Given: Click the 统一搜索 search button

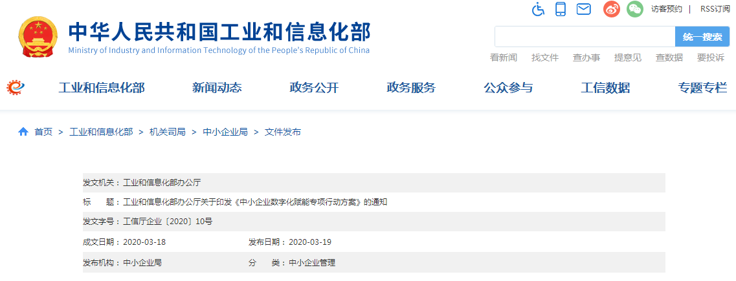Looking at the screenshot, I should point(702,37).
